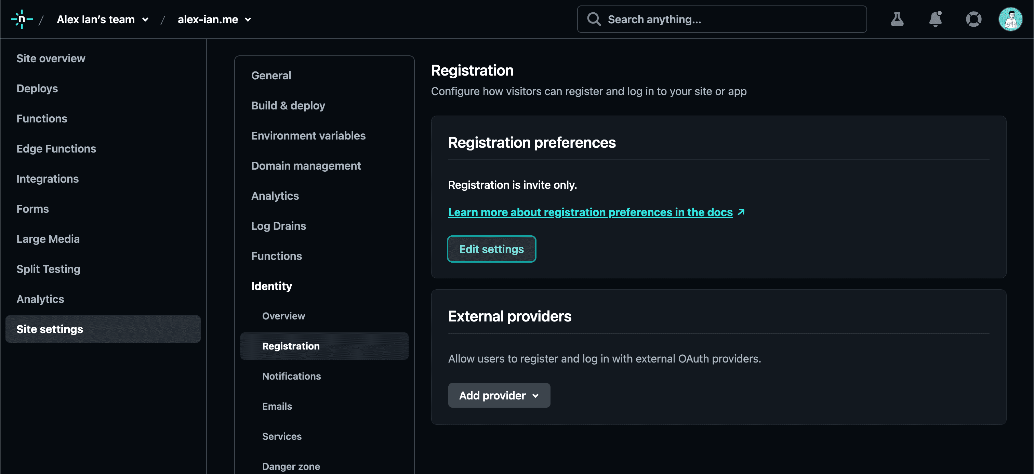The image size is (1034, 474).
Task: Go to Deploys in sidebar
Action: click(x=37, y=88)
